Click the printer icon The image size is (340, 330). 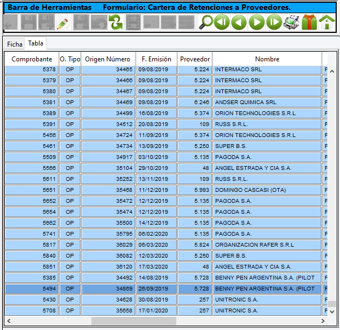pyautogui.click(x=291, y=22)
